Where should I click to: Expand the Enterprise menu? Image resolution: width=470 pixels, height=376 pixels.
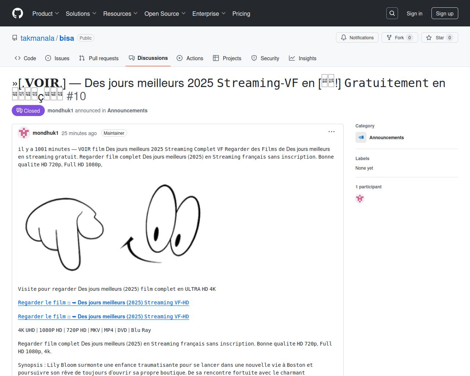tap(209, 14)
